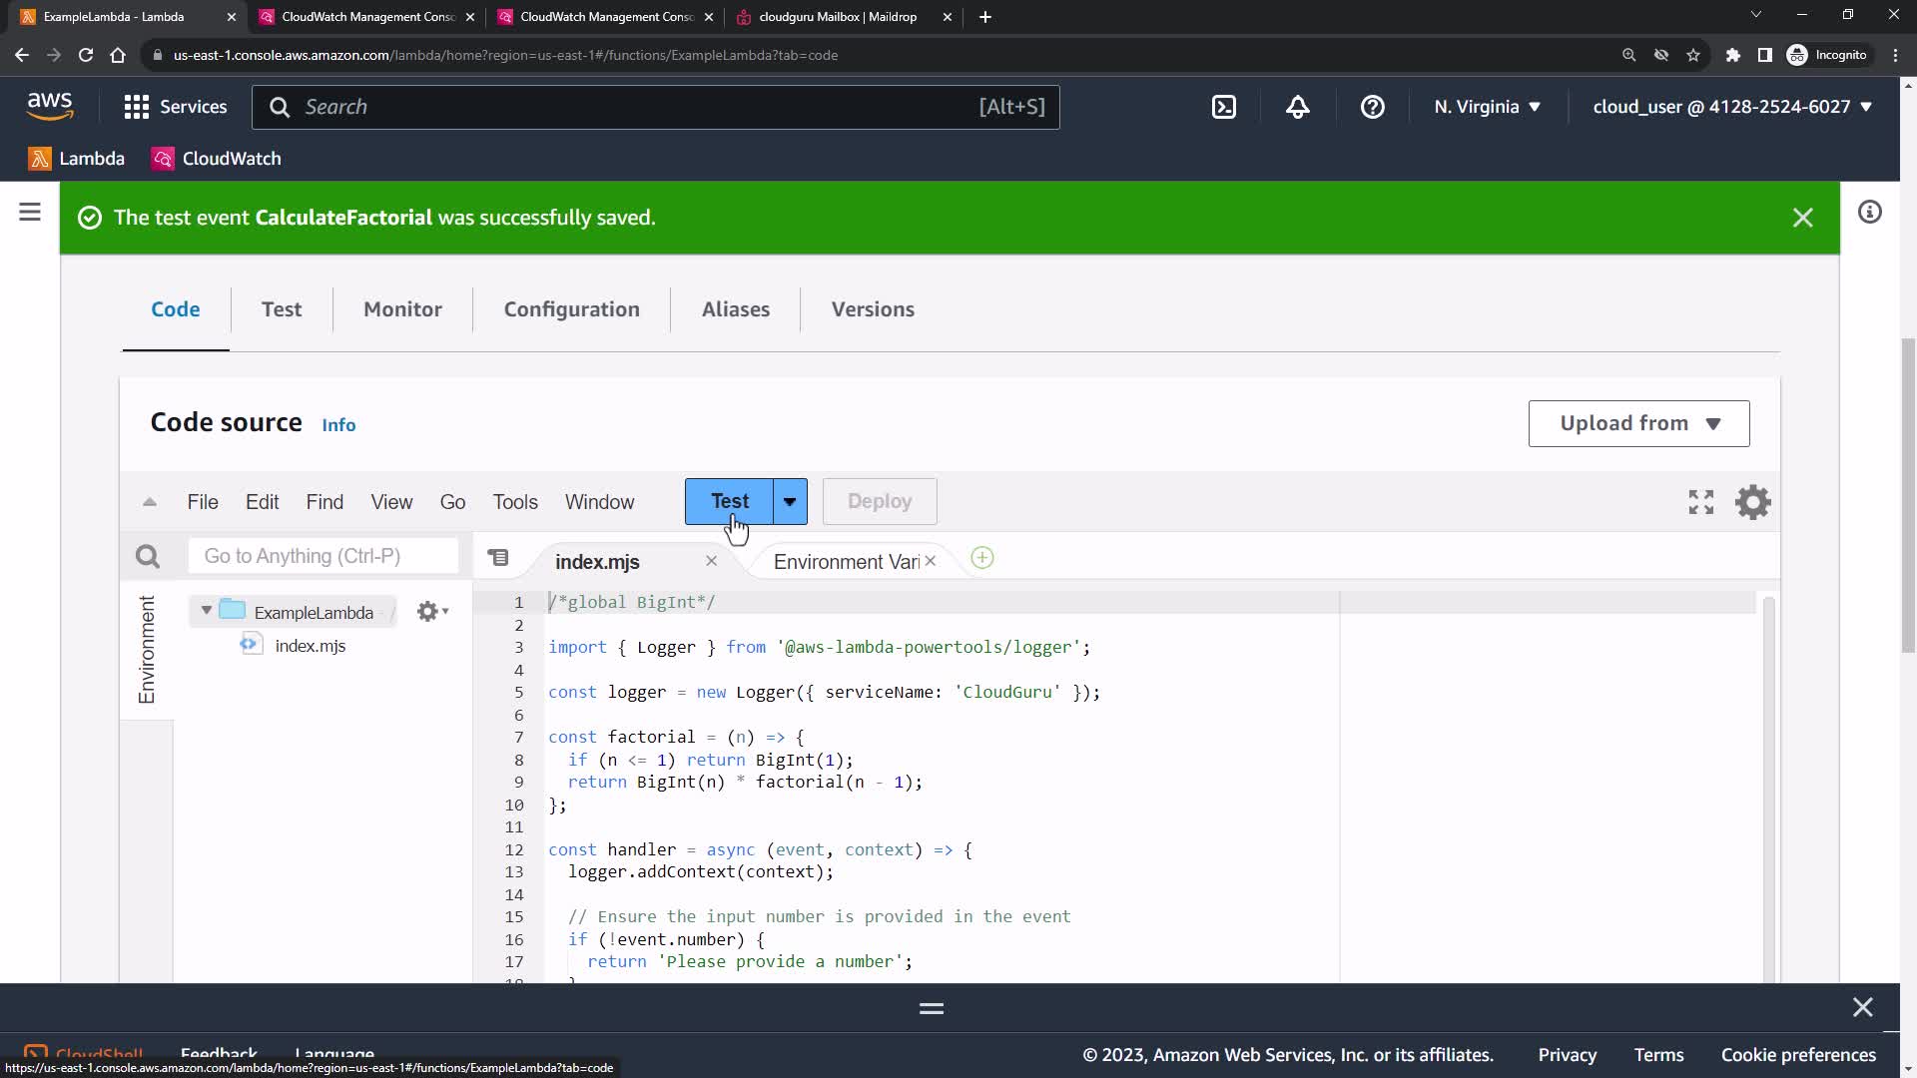Open the N. Virginia region selector
The width and height of the screenshot is (1917, 1078).
point(1487,107)
